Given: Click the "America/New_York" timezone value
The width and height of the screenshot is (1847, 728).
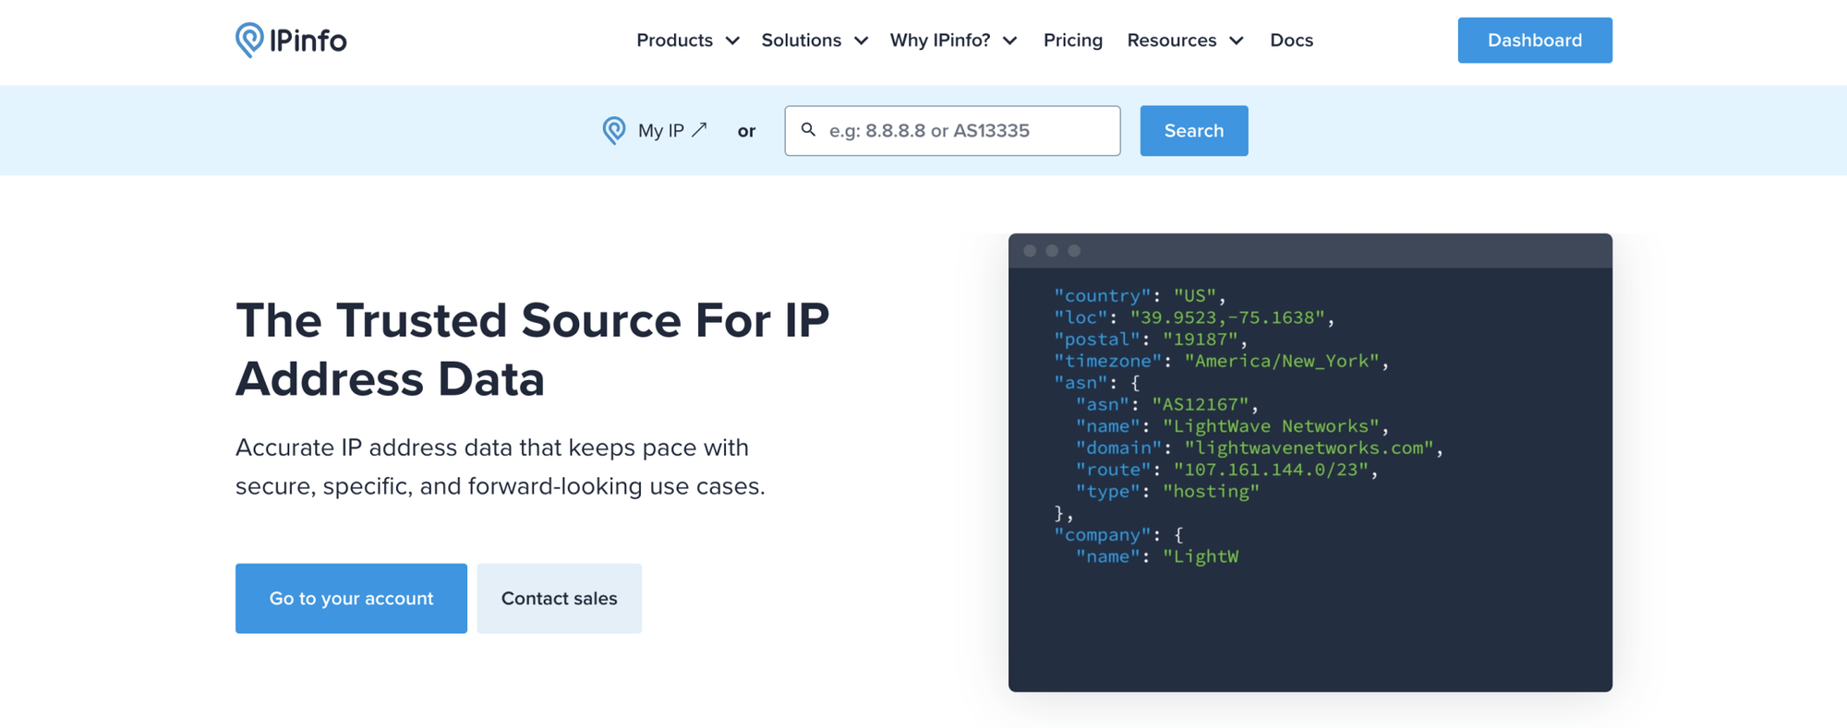Looking at the screenshot, I should [x=1282, y=361].
